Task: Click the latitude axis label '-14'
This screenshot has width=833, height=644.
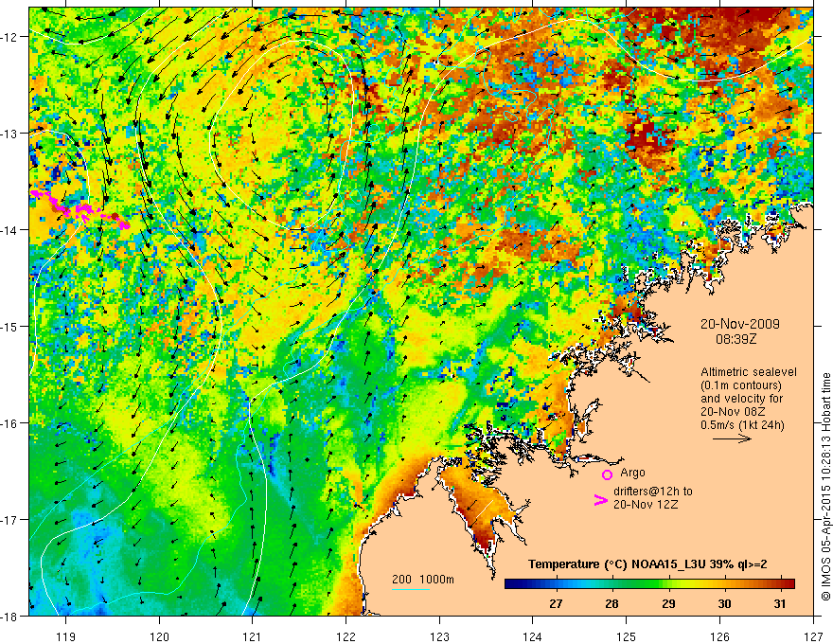Action: 10,230
